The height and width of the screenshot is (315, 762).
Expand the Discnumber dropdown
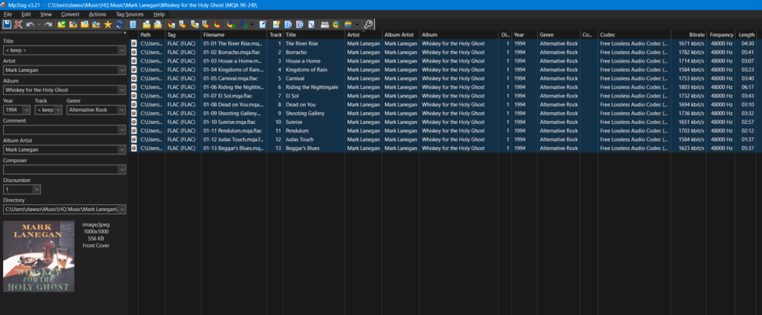point(37,189)
